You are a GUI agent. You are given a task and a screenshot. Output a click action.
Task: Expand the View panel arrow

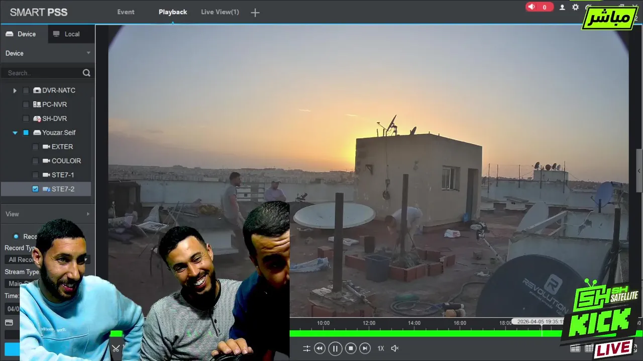click(88, 214)
